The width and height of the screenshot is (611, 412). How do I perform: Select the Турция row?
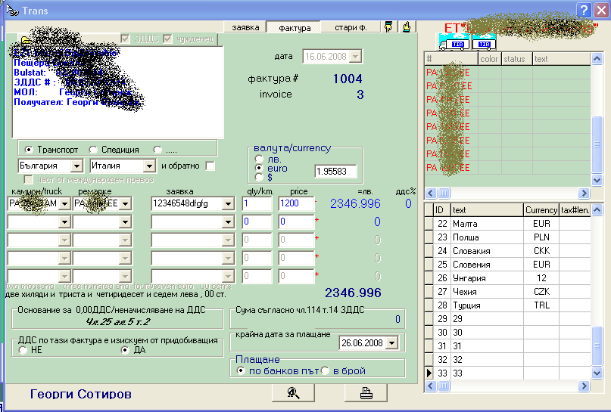[x=508, y=305]
